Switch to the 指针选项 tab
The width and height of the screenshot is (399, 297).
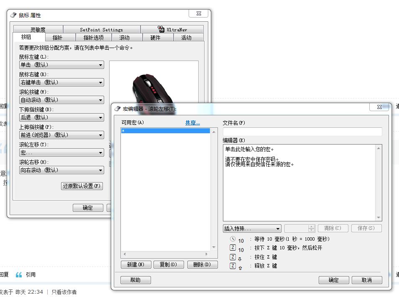click(93, 38)
